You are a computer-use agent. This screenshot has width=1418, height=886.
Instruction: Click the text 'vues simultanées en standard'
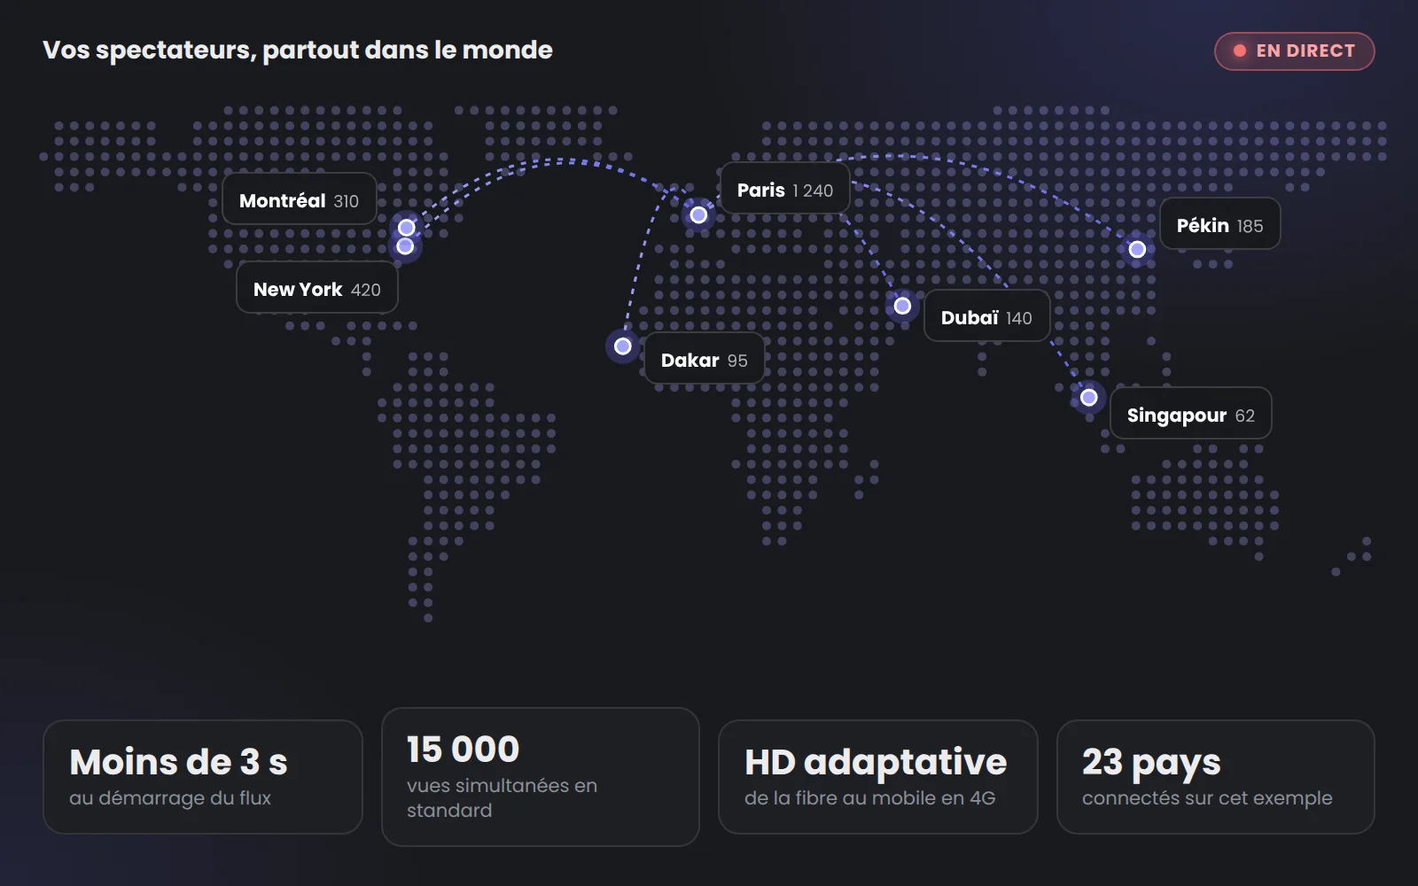pyautogui.click(x=502, y=798)
